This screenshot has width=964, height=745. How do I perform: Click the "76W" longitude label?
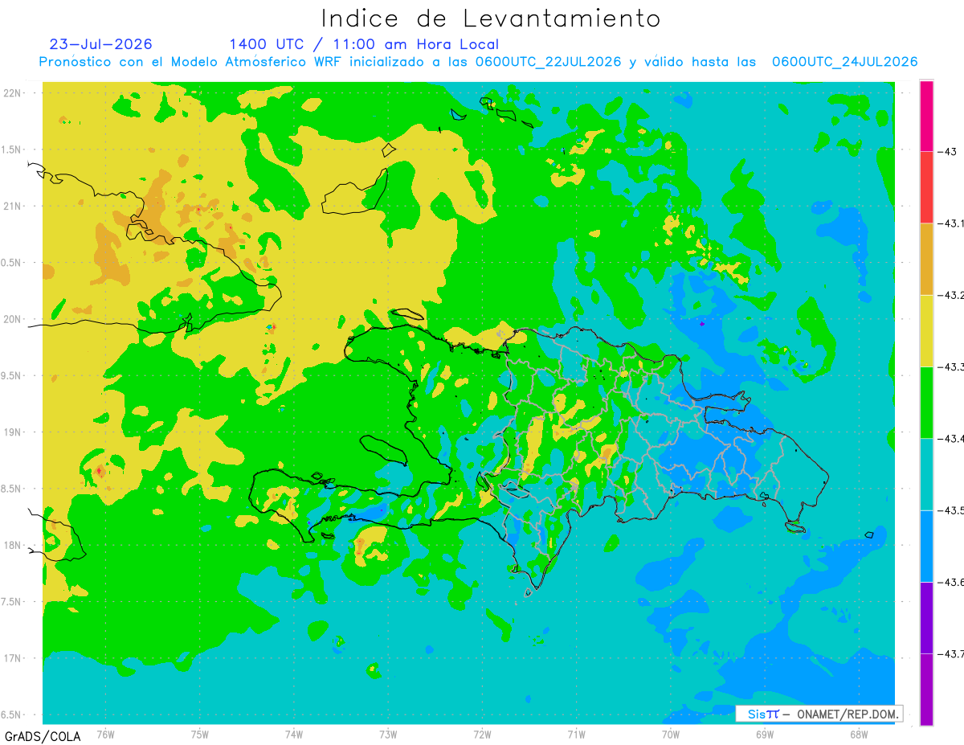tap(105, 734)
